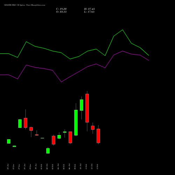Click the green 27 Jan candlestick
Screen dimensions: 175x175
coord(20,124)
